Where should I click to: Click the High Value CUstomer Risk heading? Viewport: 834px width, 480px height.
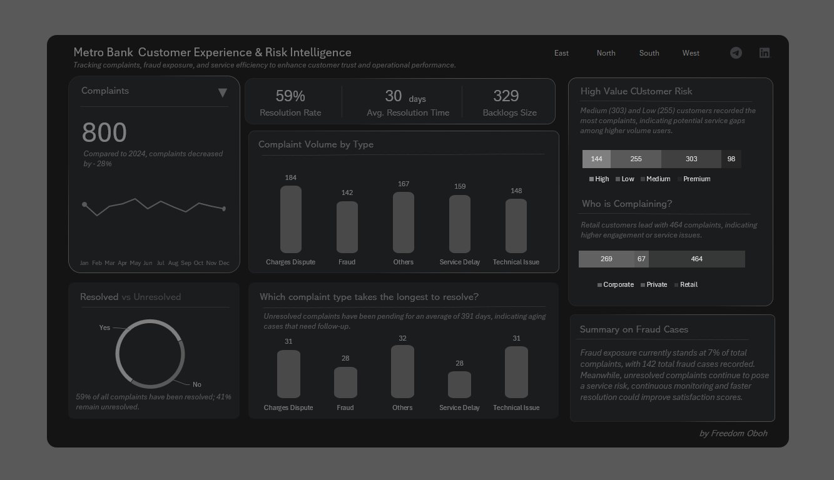click(x=636, y=91)
